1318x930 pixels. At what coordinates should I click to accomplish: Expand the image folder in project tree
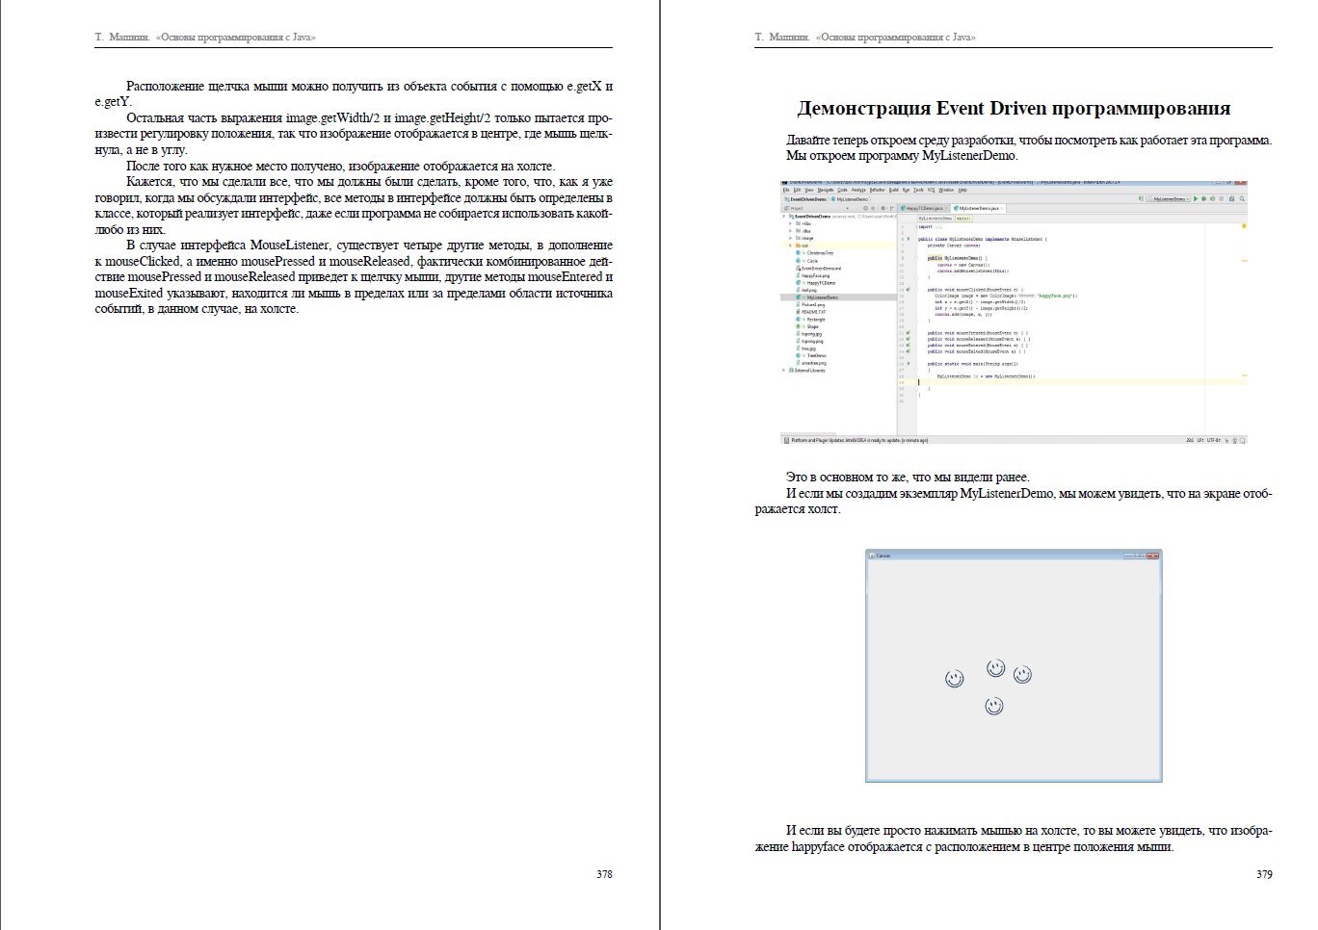(790, 238)
